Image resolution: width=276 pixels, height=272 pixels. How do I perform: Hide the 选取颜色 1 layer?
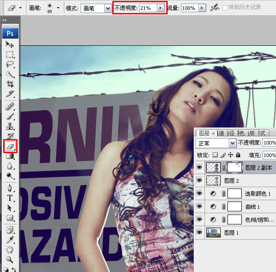(x=199, y=193)
